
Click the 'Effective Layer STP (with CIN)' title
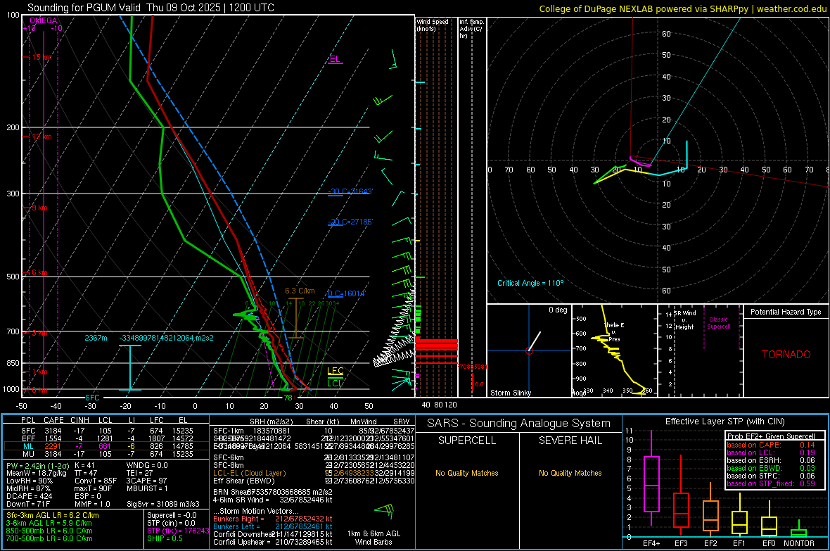(x=725, y=422)
